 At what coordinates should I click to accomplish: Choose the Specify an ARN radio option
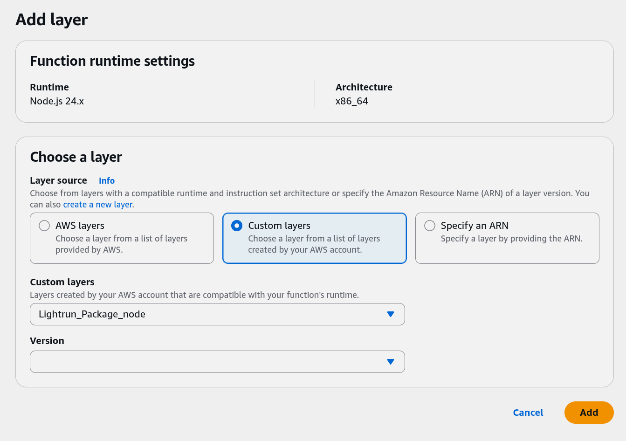(430, 226)
